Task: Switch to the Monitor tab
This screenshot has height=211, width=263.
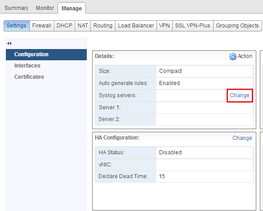Action: coord(45,8)
